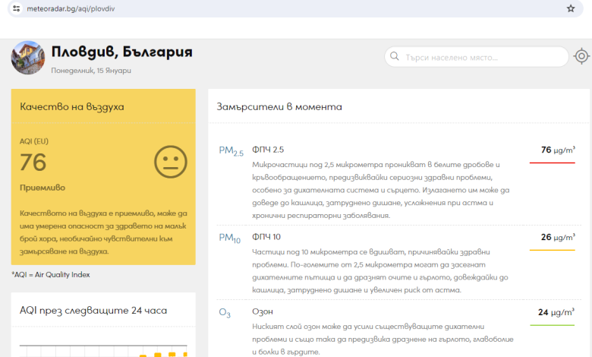Open the Plovdiv city thumbnail photo

(28, 58)
